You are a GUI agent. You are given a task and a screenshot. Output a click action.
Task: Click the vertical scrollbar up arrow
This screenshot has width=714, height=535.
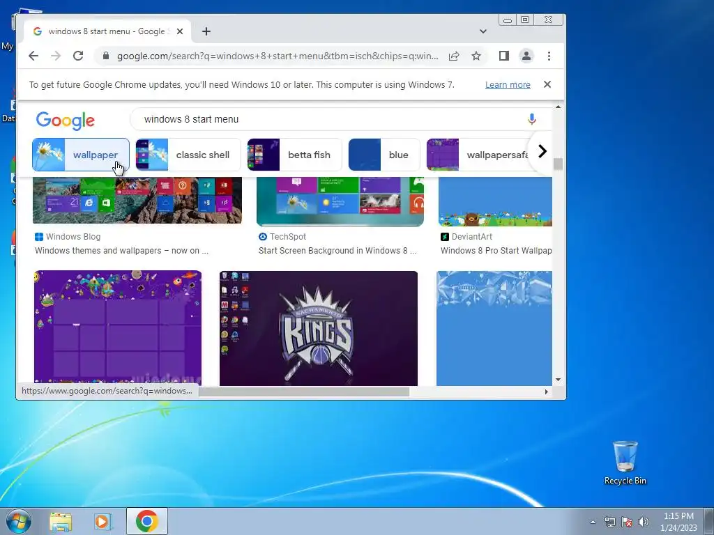pos(558,107)
